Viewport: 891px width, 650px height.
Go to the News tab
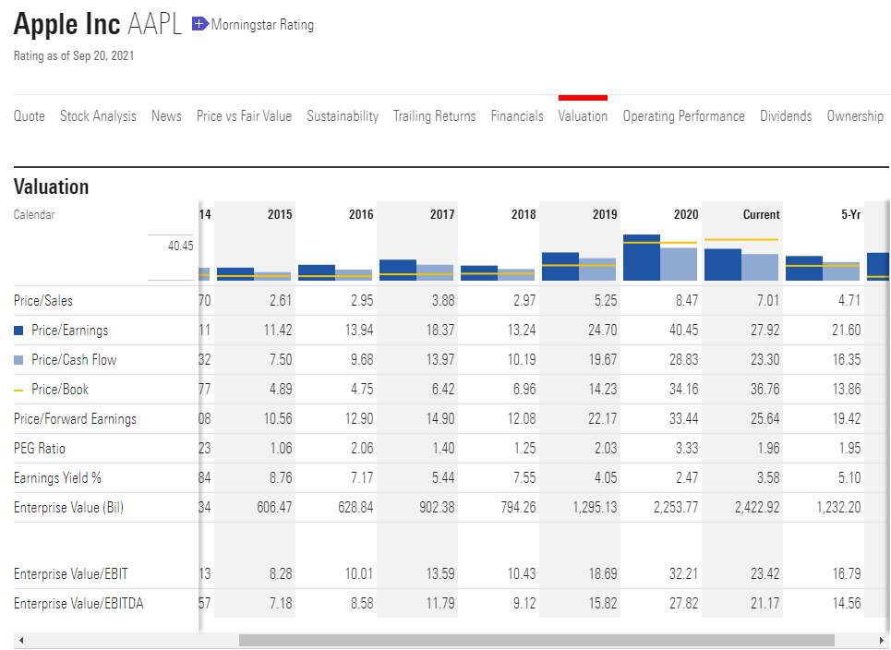coord(166,116)
